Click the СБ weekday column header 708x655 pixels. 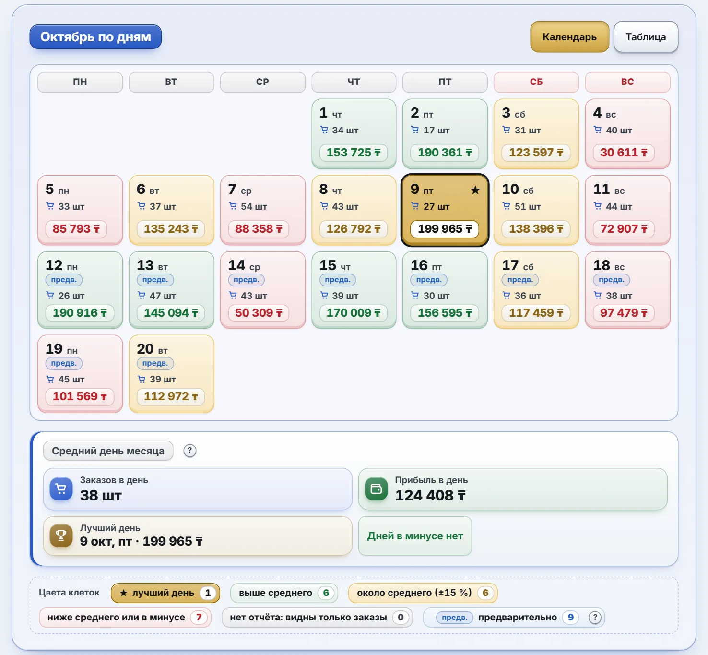(x=536, y=82)
